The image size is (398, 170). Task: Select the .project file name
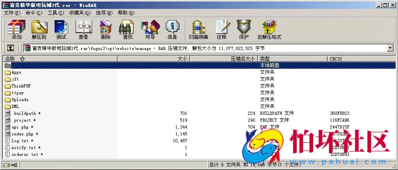(x=23, y=120)
